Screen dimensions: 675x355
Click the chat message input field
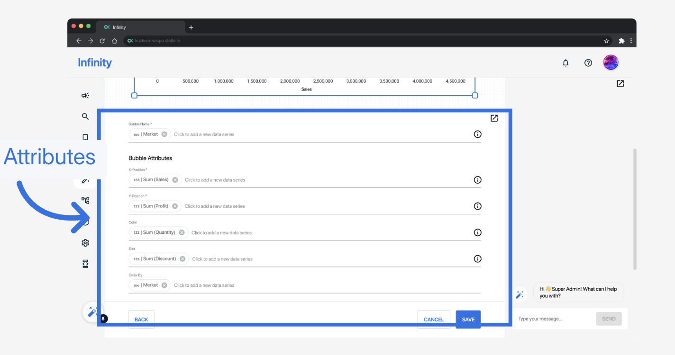[554, 319]
